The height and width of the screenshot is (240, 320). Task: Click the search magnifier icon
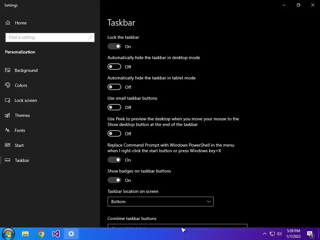[x=90, y=37]
